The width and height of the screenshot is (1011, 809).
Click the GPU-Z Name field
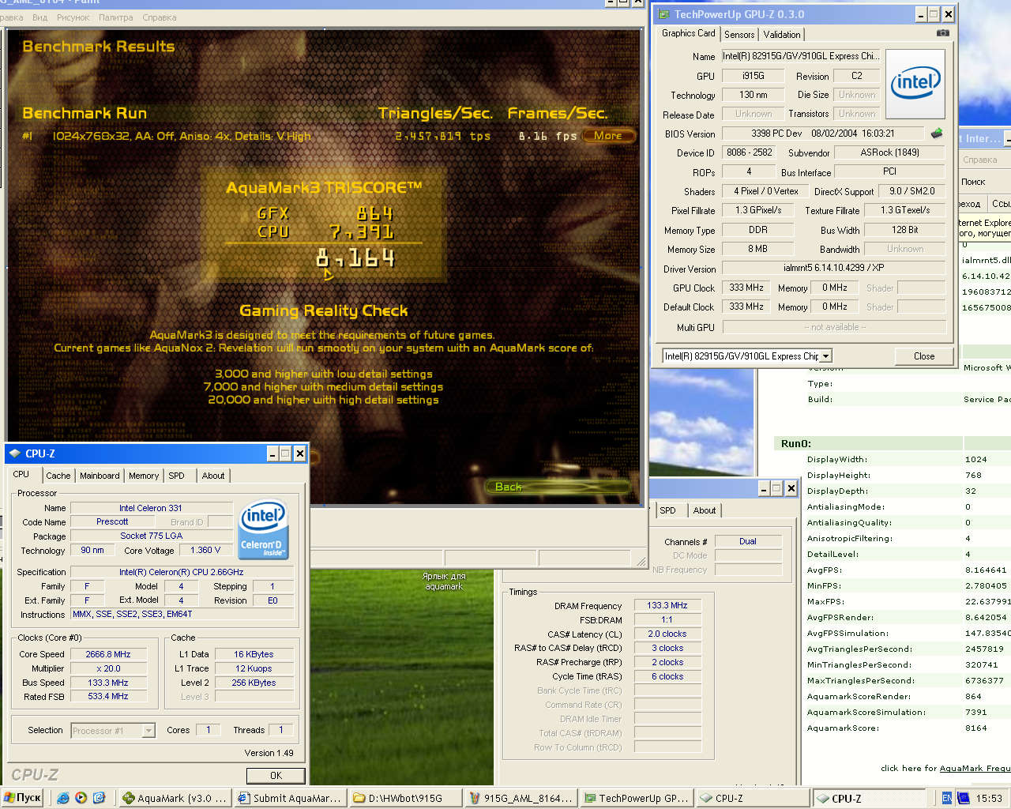pyautogui.click(x=800, y=56)
